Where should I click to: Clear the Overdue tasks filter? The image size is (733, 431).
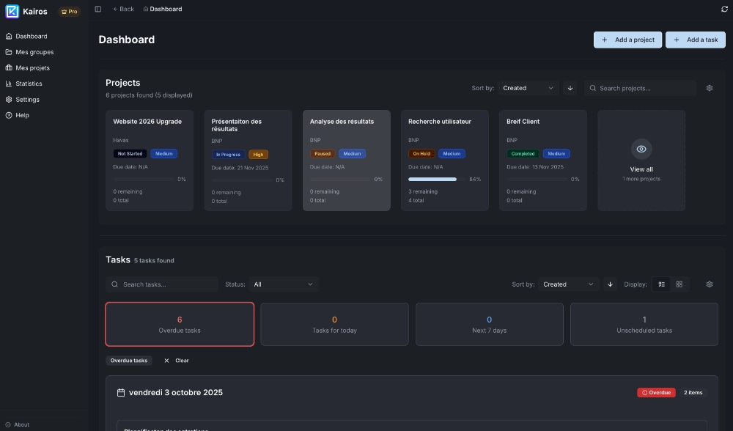click(x=177, y=361)
